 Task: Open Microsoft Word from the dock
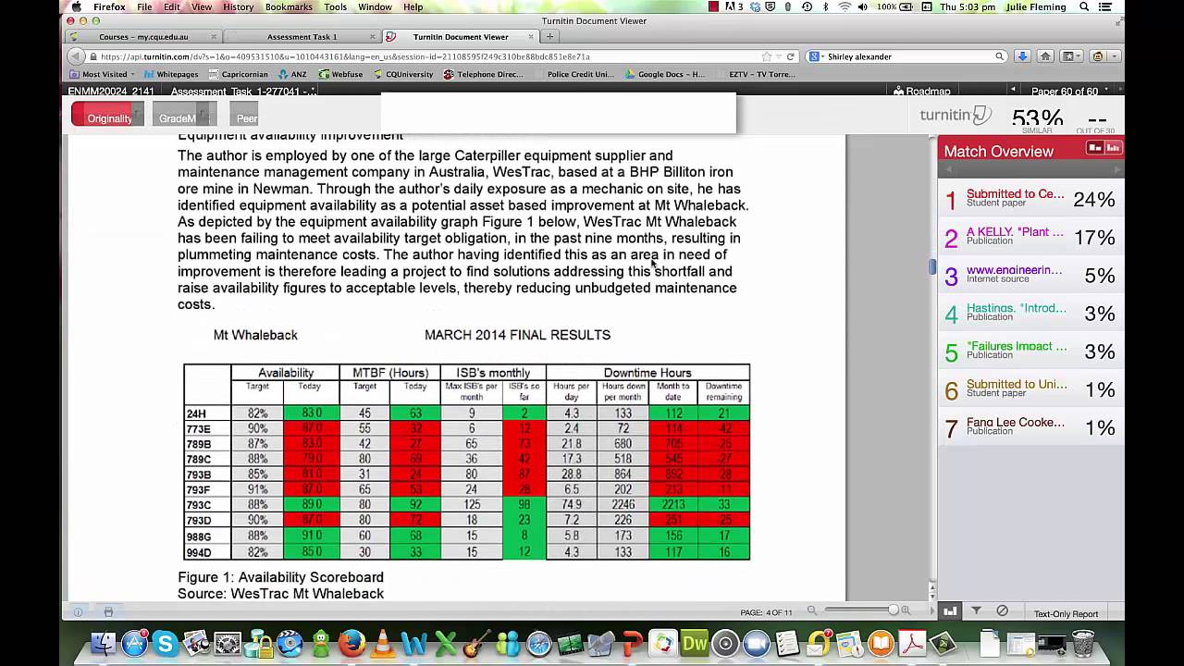point(413,643)
